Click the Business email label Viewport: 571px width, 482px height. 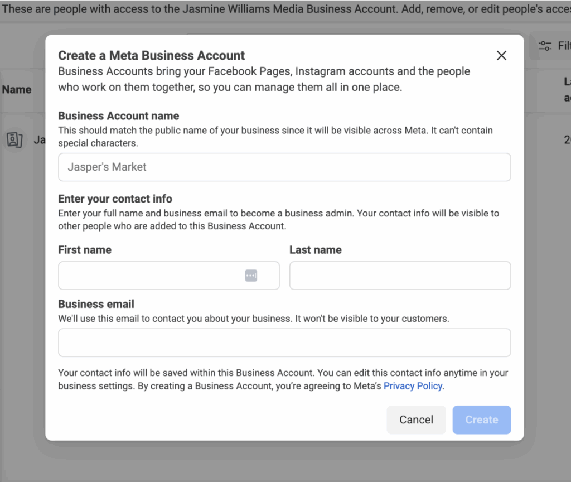(96, 304)
